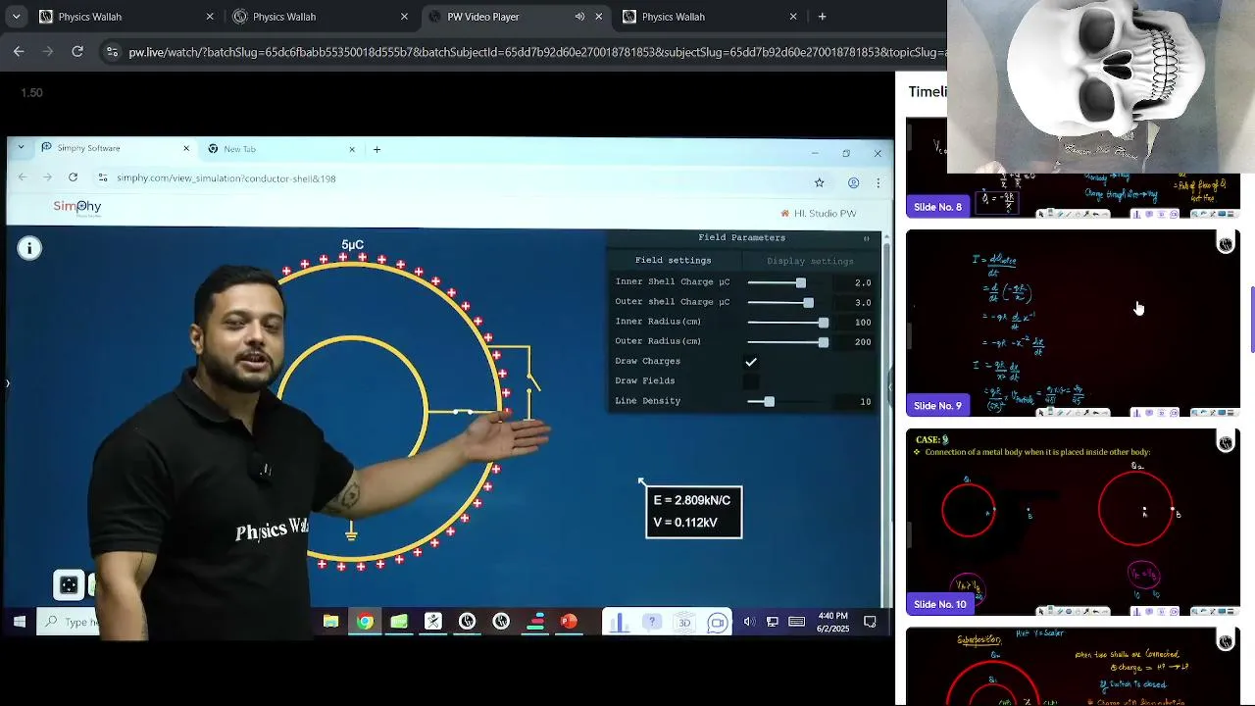The width and height of the screenshot is (1255, 706).
Task: Open a new tab in outer browser
Action: coord(822,17)
